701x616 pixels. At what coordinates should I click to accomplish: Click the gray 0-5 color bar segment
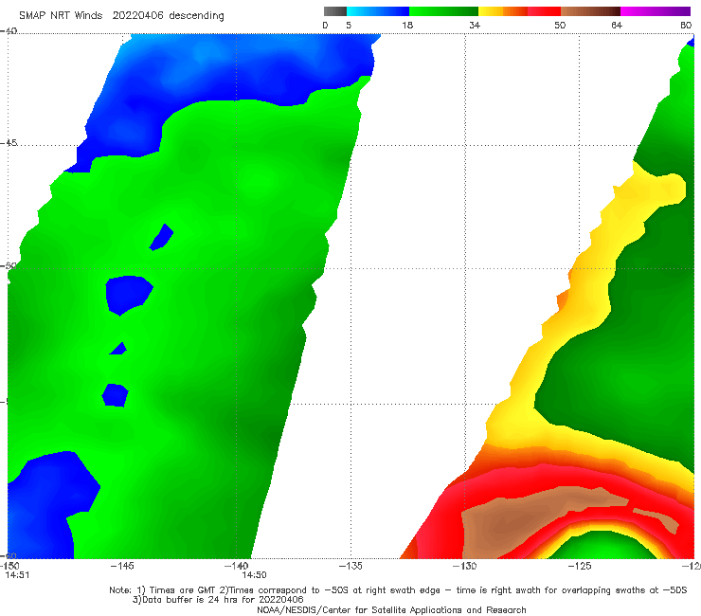tap(334, 11)
